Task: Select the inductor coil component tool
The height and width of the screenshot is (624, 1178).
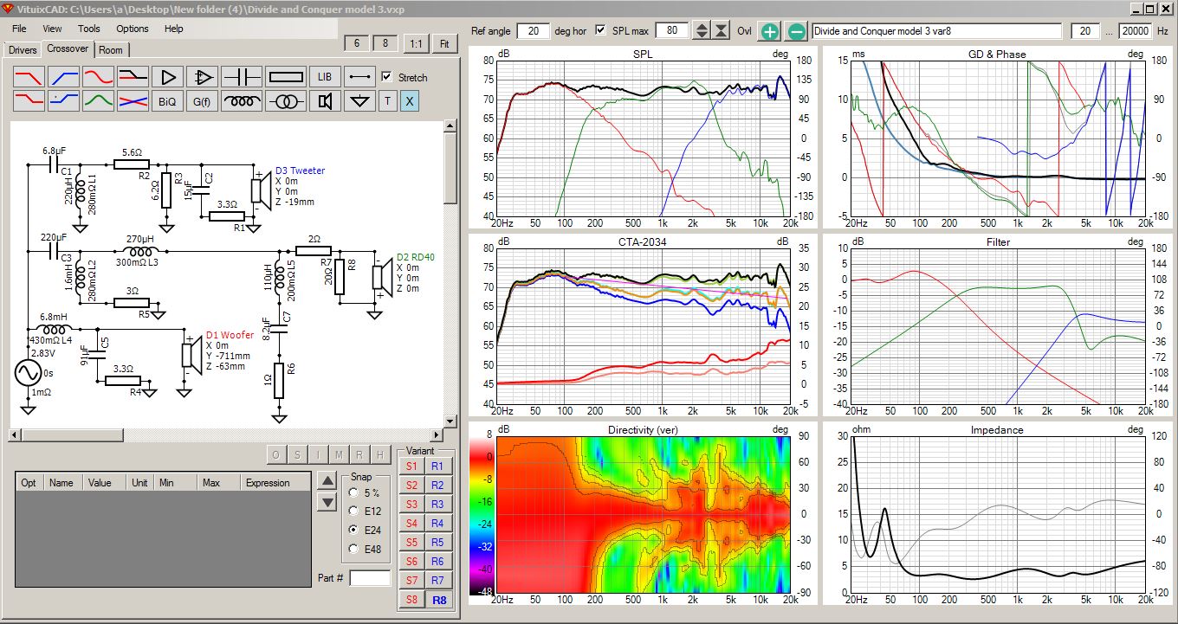Action: [x=242, y=100]
